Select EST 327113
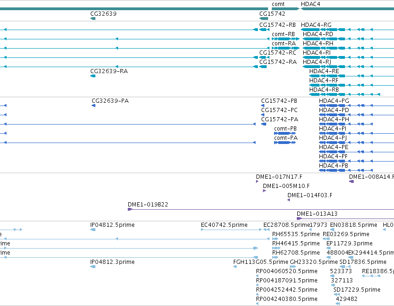Viewport: 394px width, 306px height. point(342,281)
